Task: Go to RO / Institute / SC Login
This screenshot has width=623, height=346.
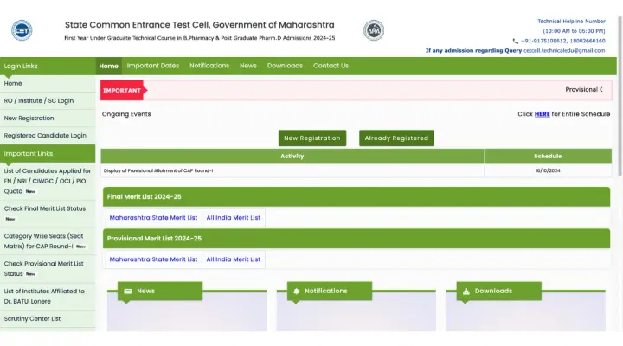Action: point(39,100)
